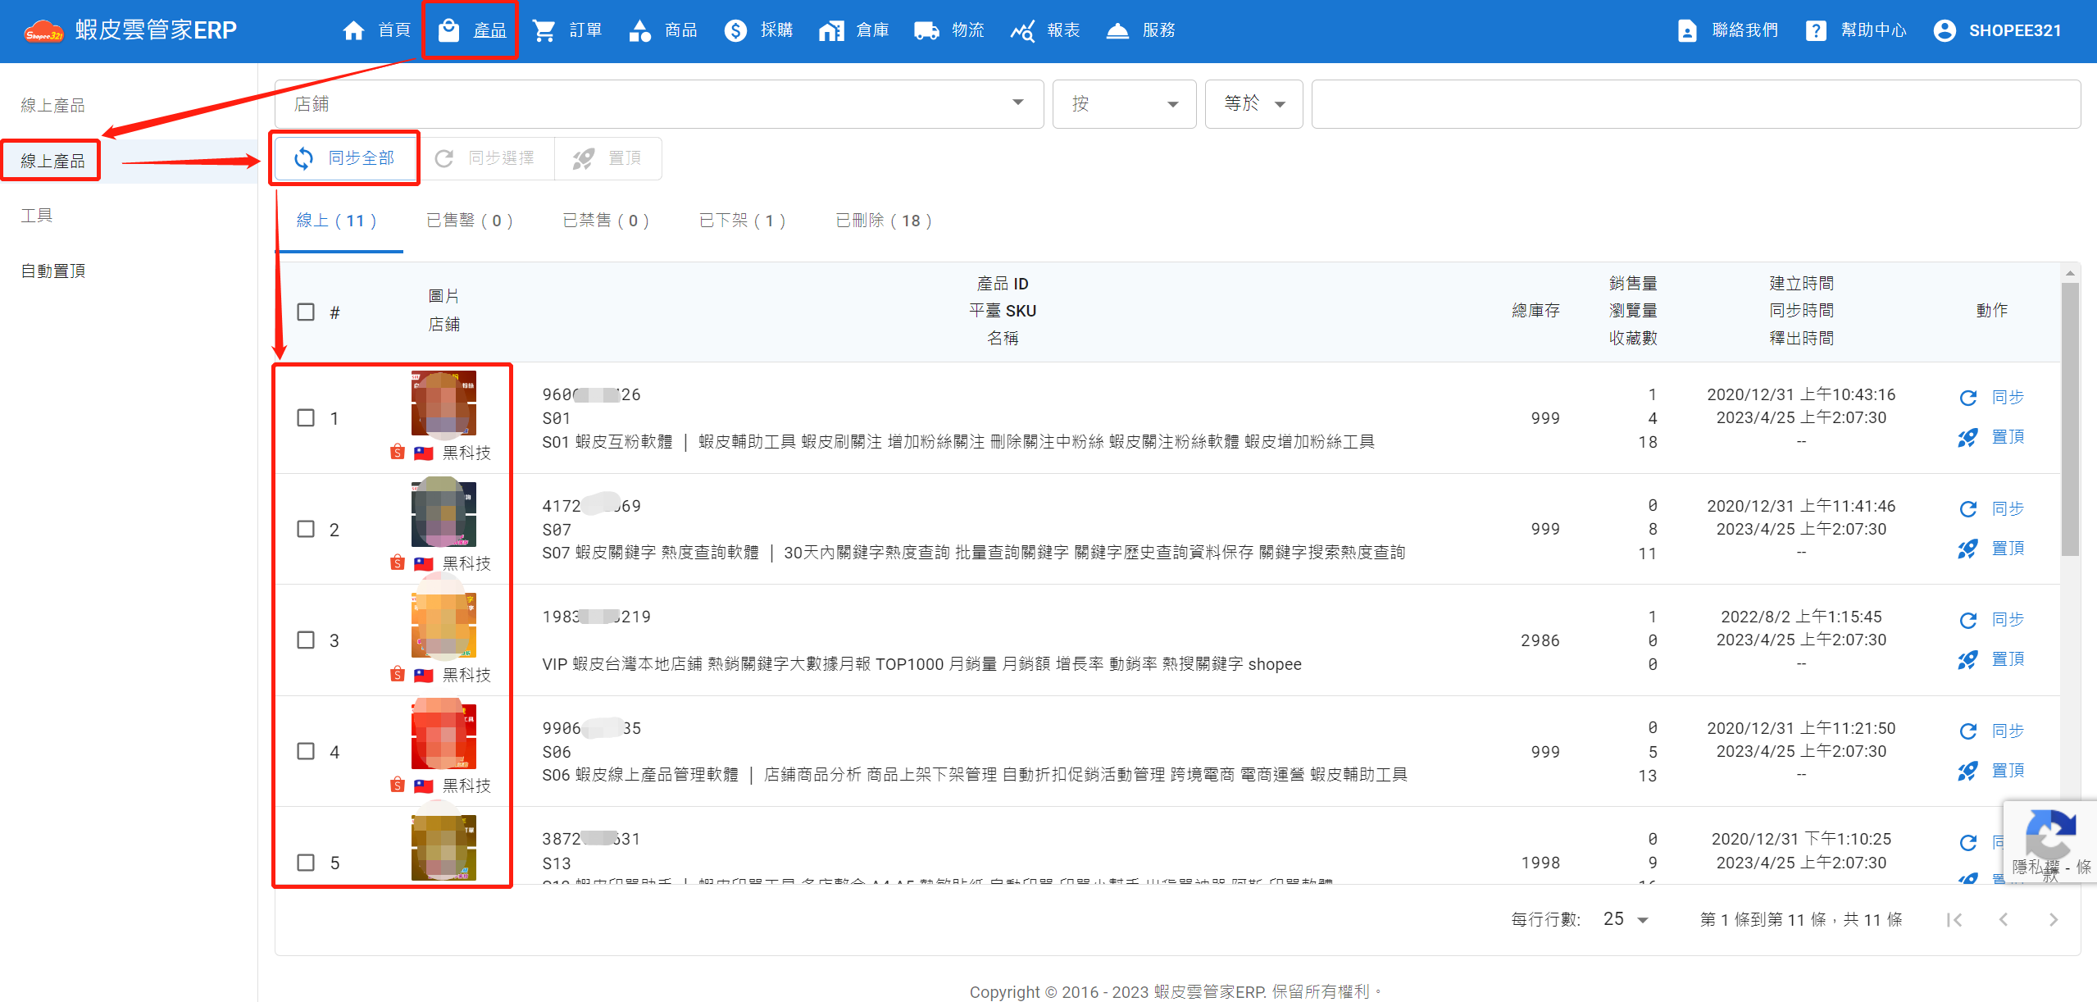
Task: Check the row 4 checkbox
Action: pos(306,751)
